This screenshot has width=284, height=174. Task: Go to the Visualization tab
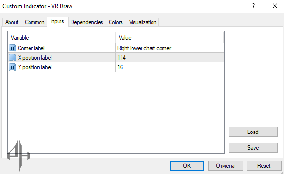click(142, 22)
